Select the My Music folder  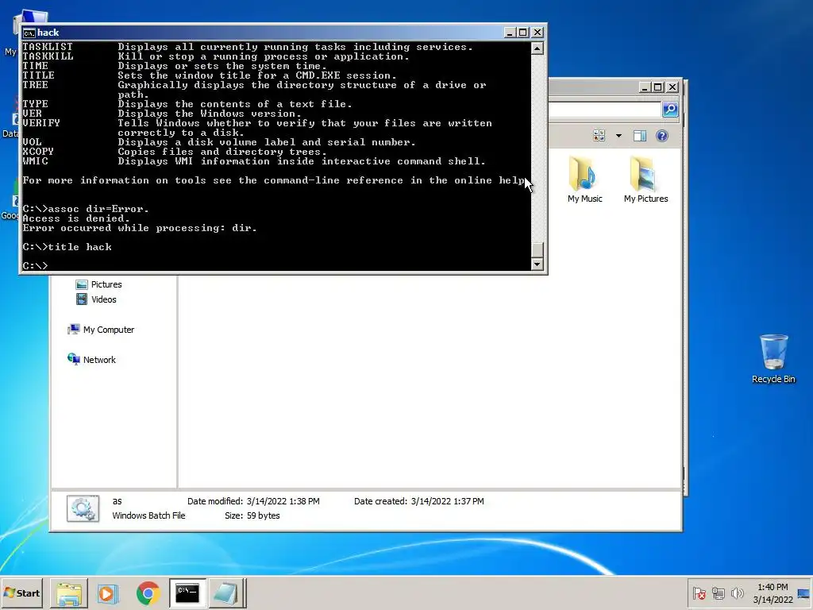click(x=585, y=180)
